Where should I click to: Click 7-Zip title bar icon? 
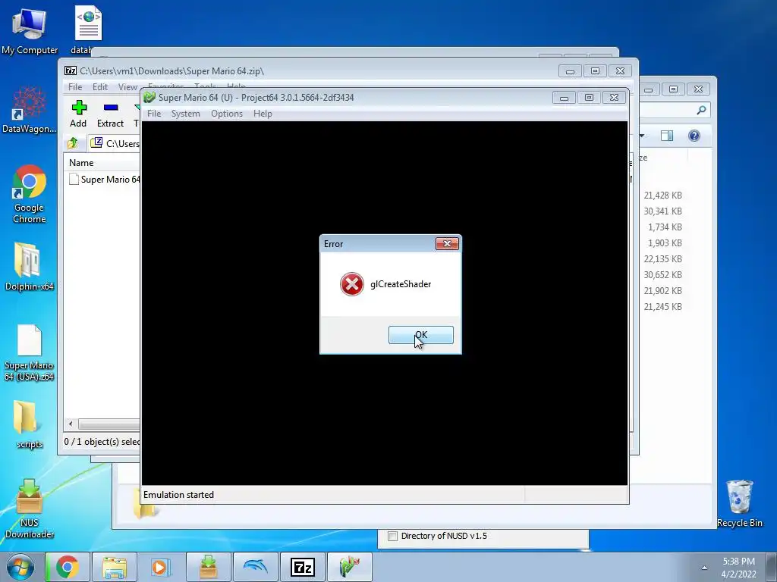click(71, 70)
